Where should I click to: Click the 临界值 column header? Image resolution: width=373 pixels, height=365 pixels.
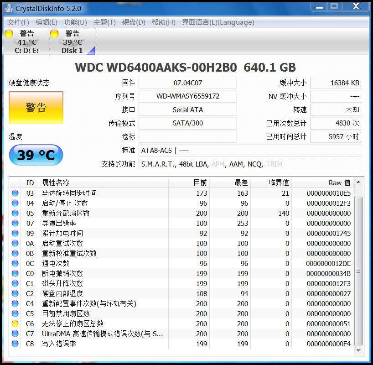tap(271, 182)
